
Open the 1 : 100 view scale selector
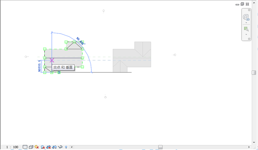pos(13,147)
